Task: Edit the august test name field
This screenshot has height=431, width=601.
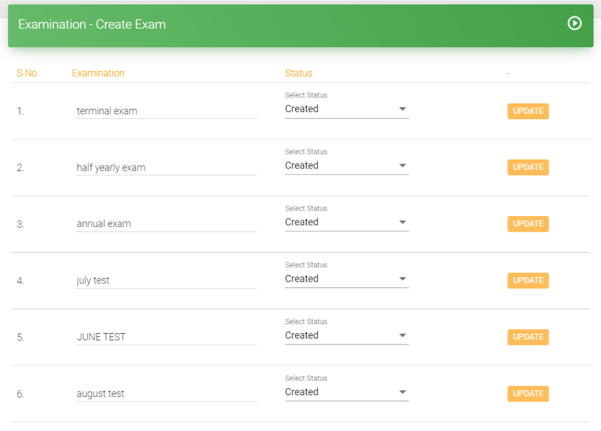Action: pyautogui.click(x=166, y=394)
